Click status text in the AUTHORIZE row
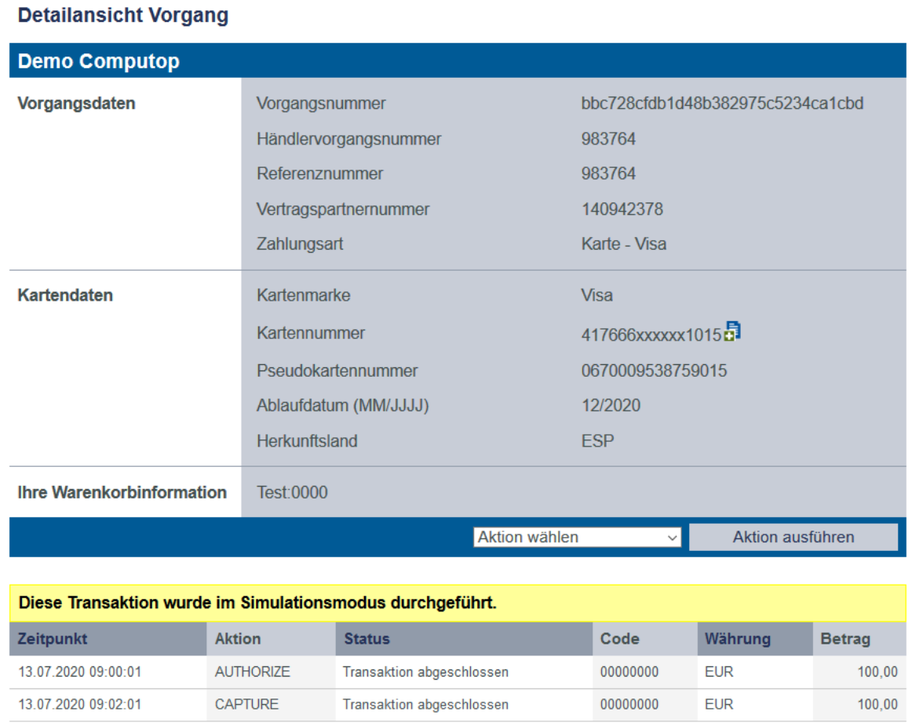 pos(425,672)
